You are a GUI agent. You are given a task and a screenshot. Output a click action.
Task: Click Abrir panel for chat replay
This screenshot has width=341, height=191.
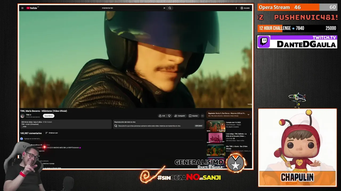(x=198, y=126)
